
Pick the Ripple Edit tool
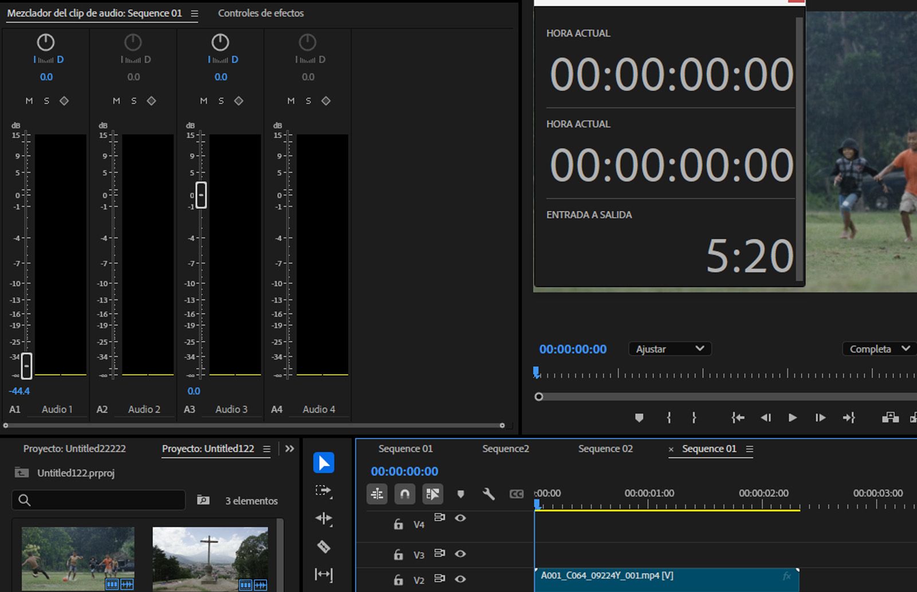[x=323, y=519]
